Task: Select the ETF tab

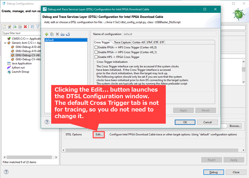Action: coord(162,42)
